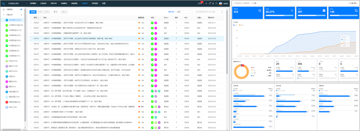Screen dimensions: 360x131
Task: Click red circle icon for 预留洞问题(0/22)
Action: click(x=7, y=102)
